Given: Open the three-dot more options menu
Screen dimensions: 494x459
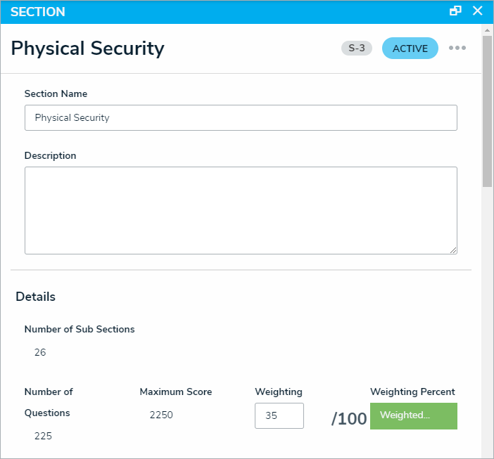Looking at the screenshot, I should [x=457, y=49].
